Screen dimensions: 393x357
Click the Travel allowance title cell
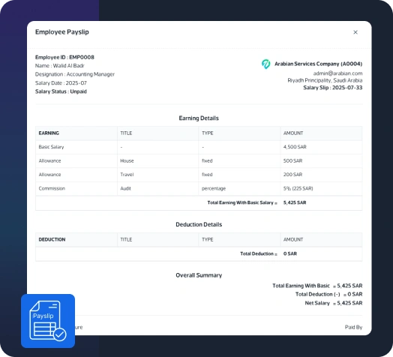[127, 175]
